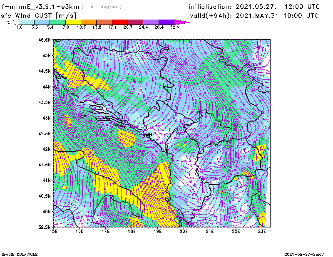Click the 19E longitude label
333x257 pixels.
[x=158, y=231]
